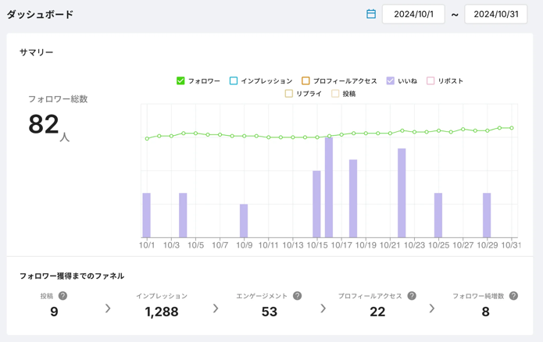Enable the orange プロフィールアクセス legend checkbox
543x342 pixels.
coord(305,80)
